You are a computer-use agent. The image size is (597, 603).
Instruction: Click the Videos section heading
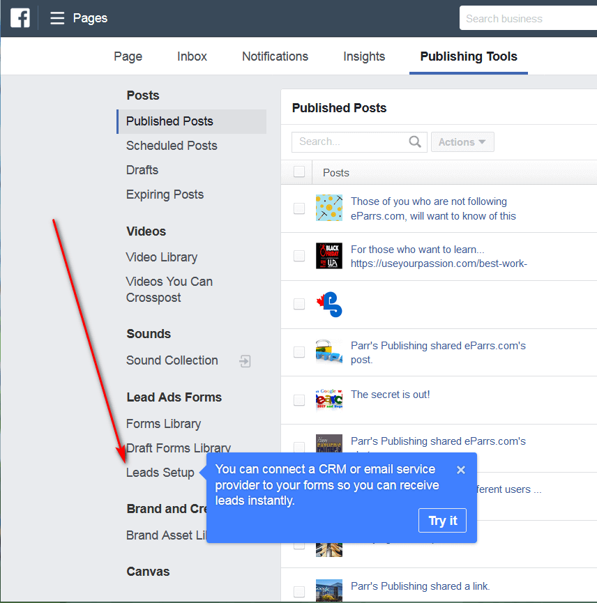point(146,231)
